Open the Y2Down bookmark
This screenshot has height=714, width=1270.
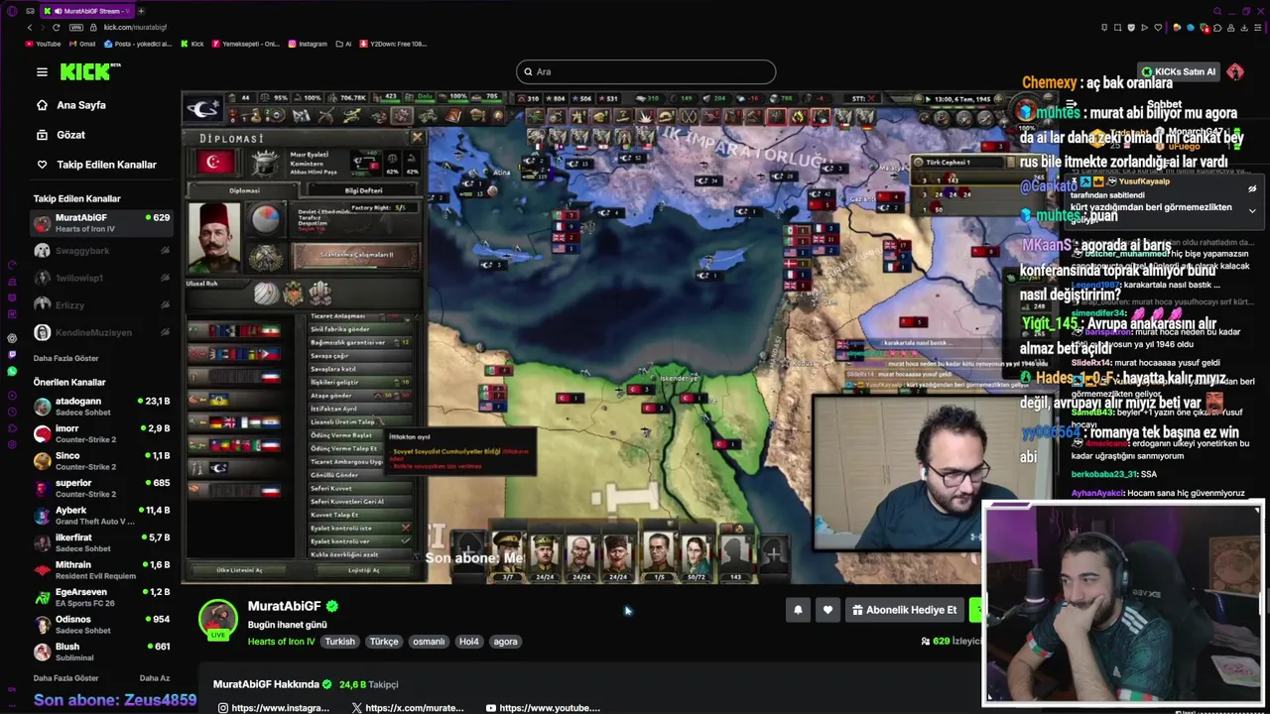[393, 44]
